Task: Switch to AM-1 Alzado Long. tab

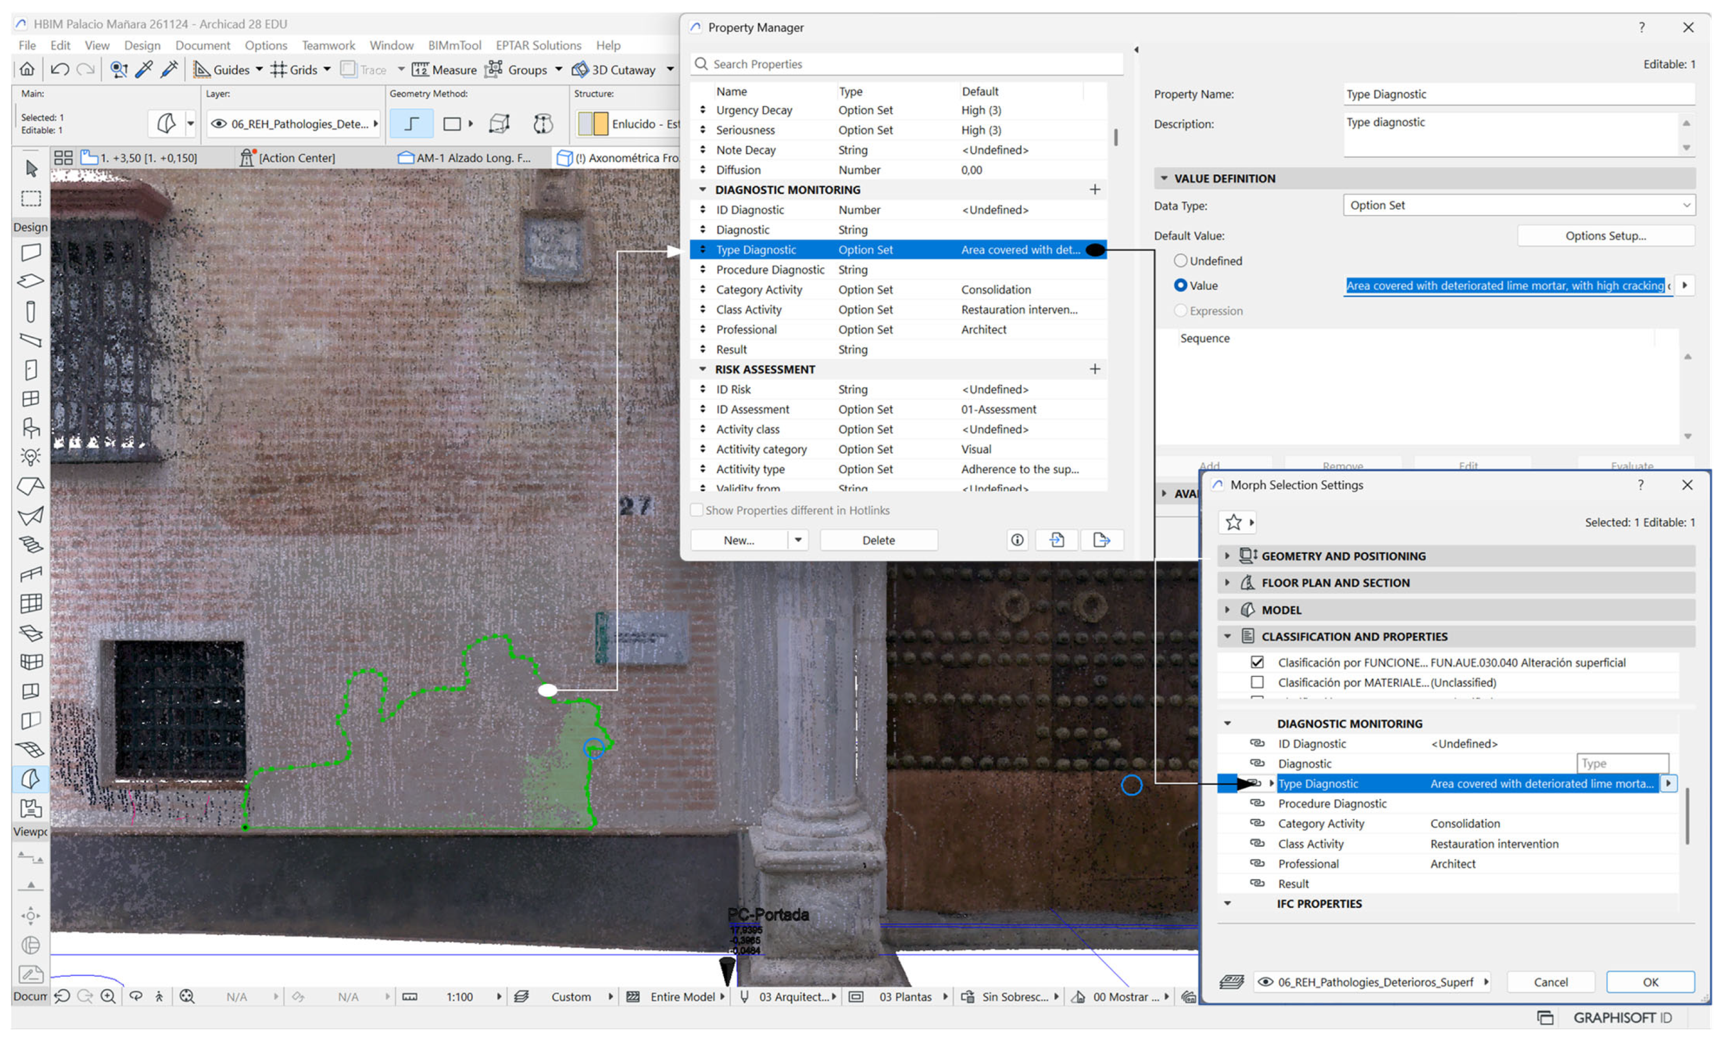Action: [x=472, y=158]
